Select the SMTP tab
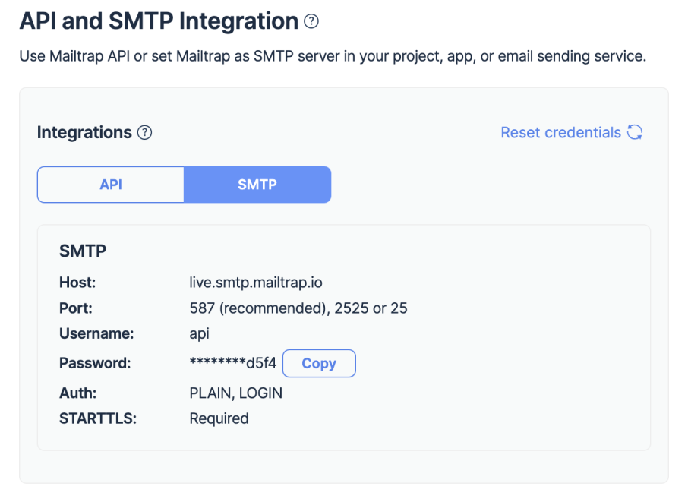This screenshot has height=499, width=688. coord(257,185)
